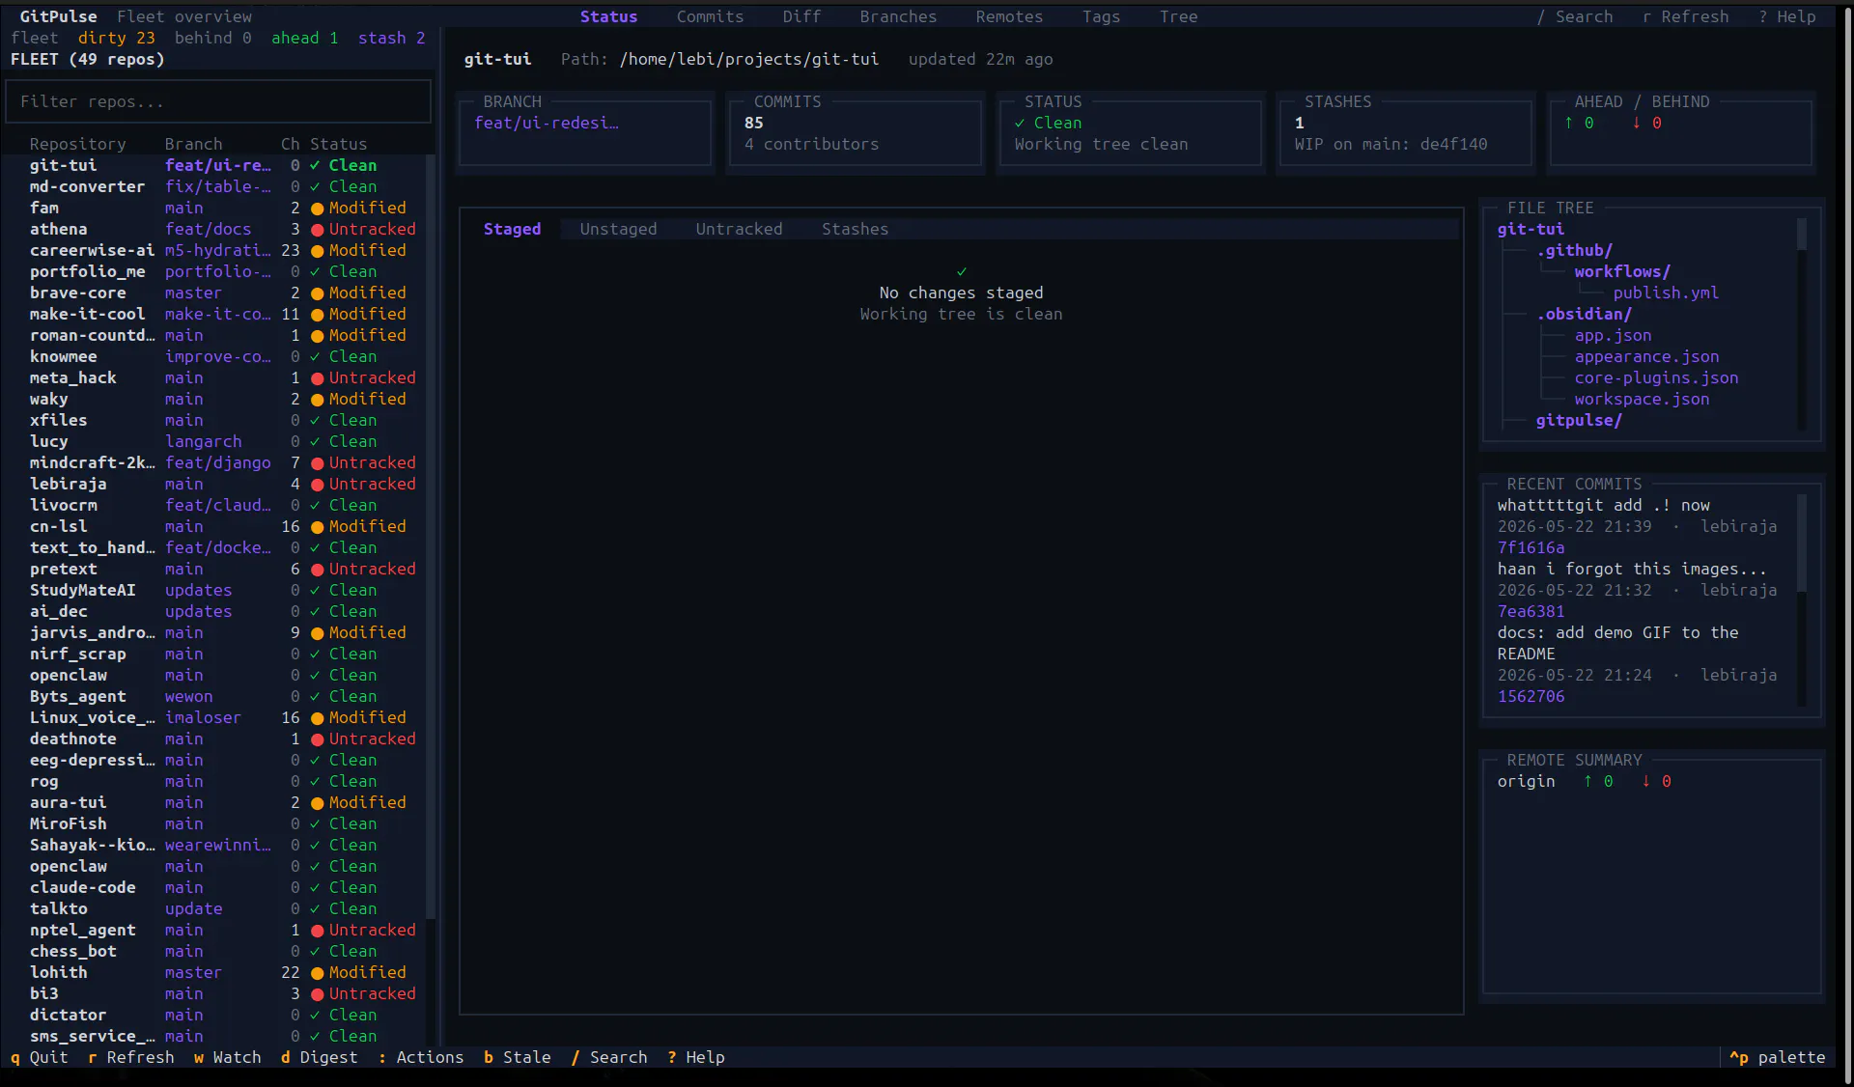The image size is (1854, 1087).
Task: Select the Staged sub-tab
Action: pyautogui.click(x=512, y=229)
